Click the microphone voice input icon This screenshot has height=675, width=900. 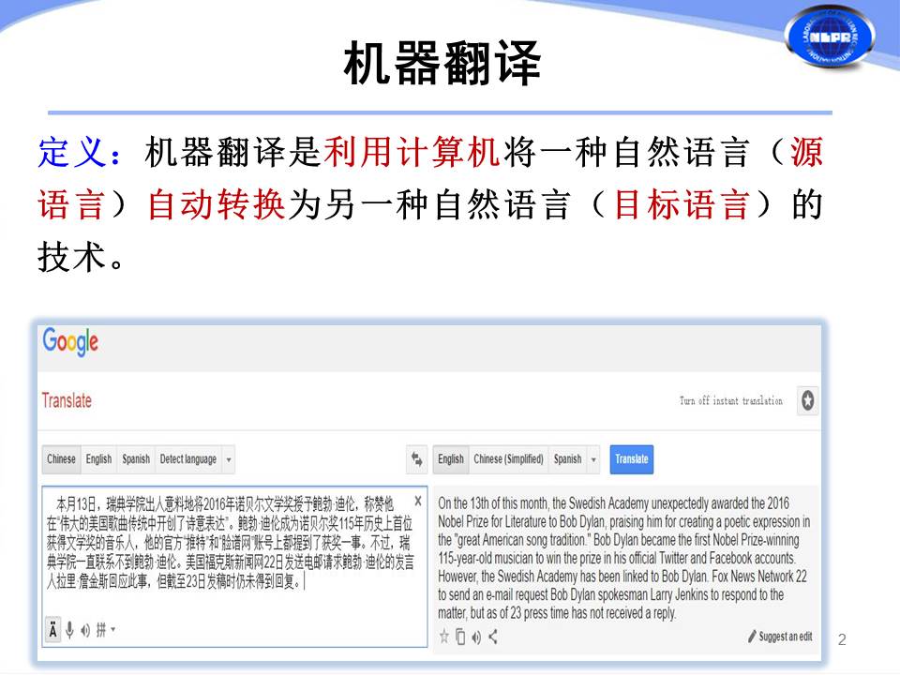pos(70,630)
